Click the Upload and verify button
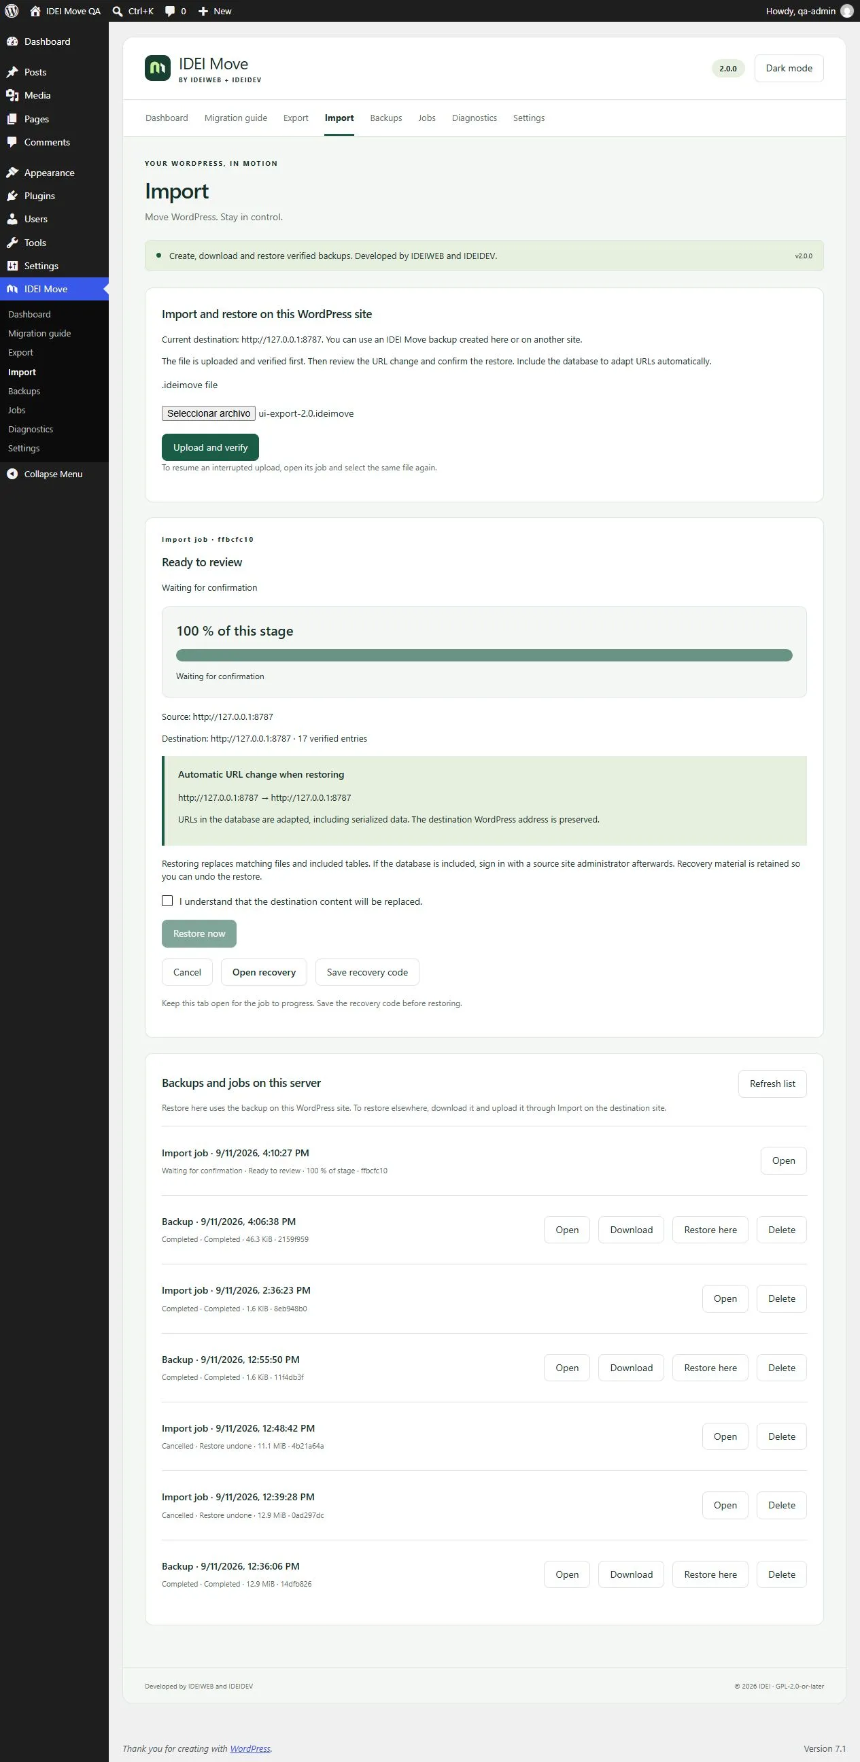Image resolution: width=860 pixels, height=1762 pixels. click(210, 447)
